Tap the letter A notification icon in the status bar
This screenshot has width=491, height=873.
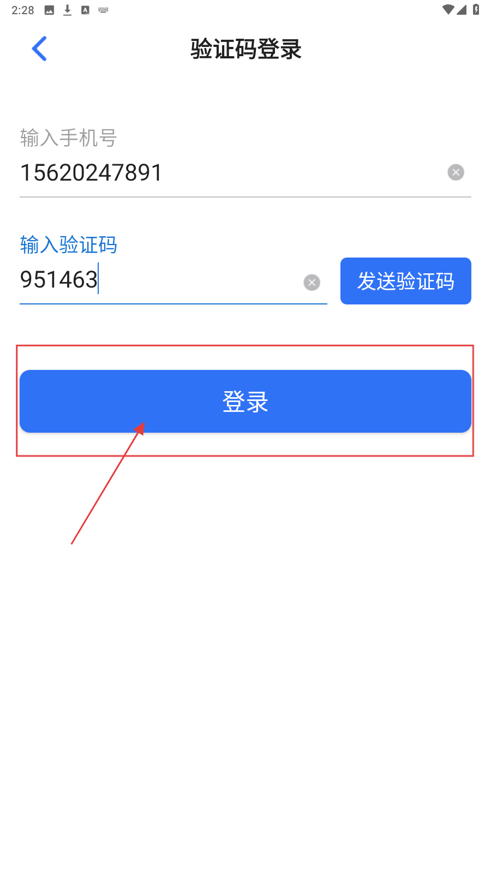click(85, 10)
